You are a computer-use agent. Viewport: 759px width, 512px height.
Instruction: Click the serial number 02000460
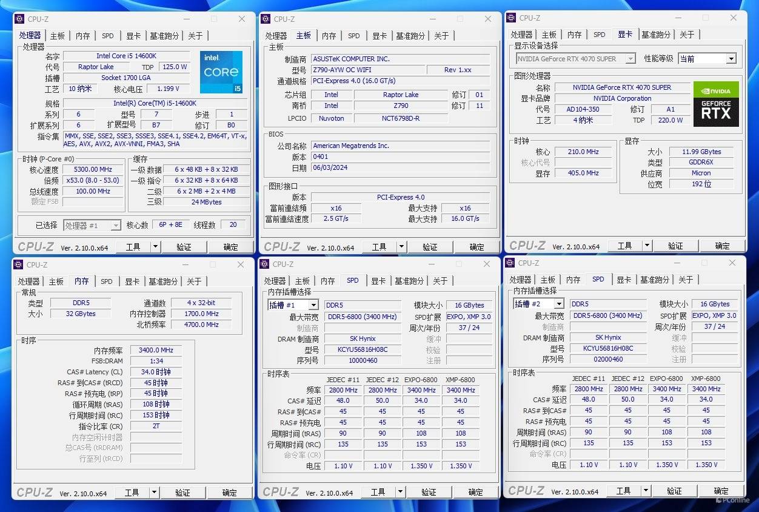(609, 359)
